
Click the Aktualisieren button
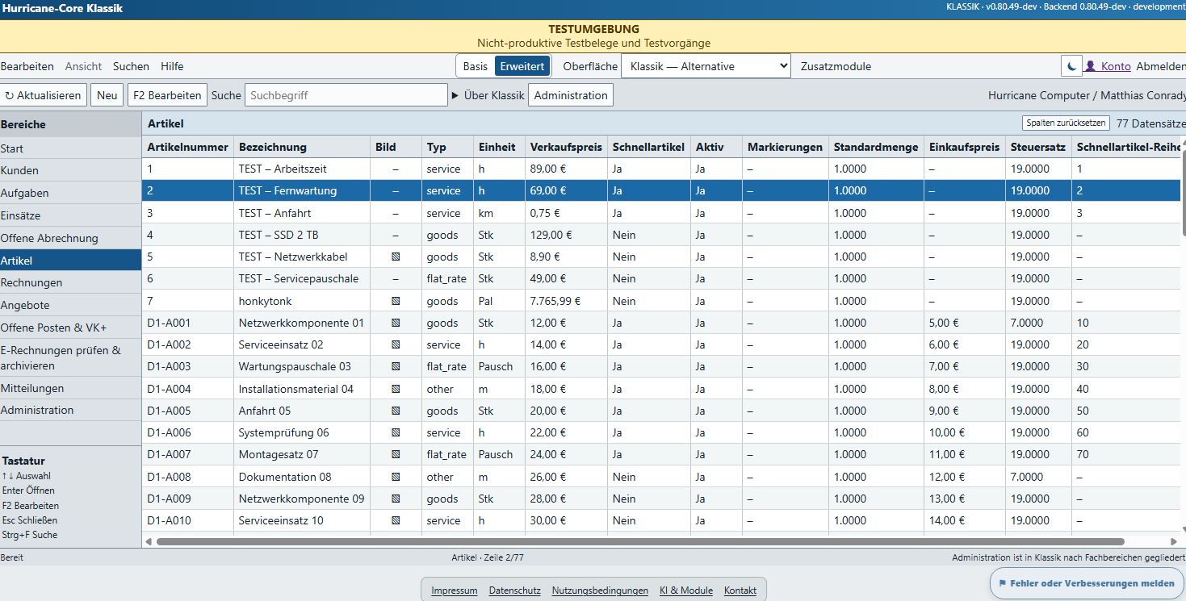pos(44,95)
